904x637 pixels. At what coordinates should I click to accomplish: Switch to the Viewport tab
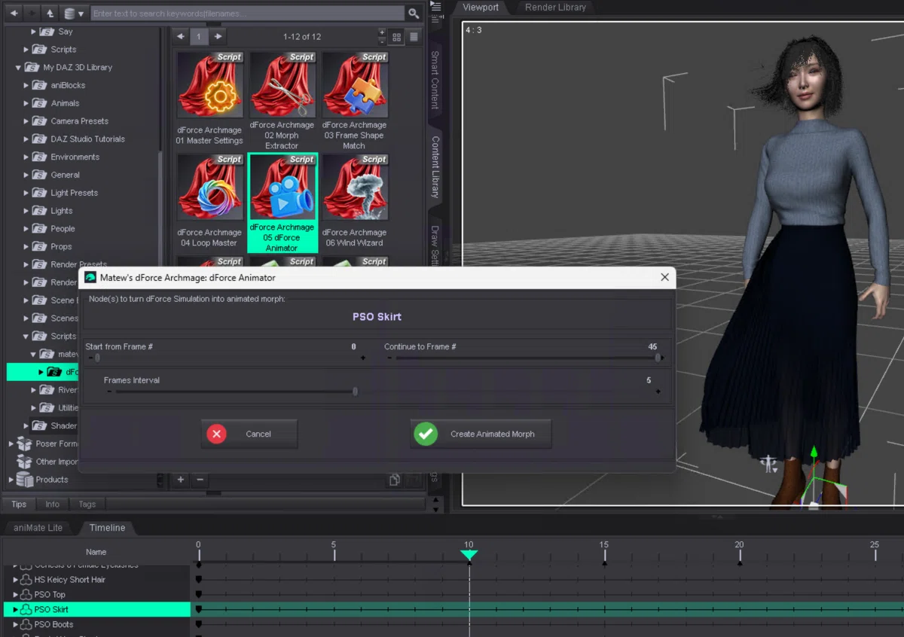(481, 8)
